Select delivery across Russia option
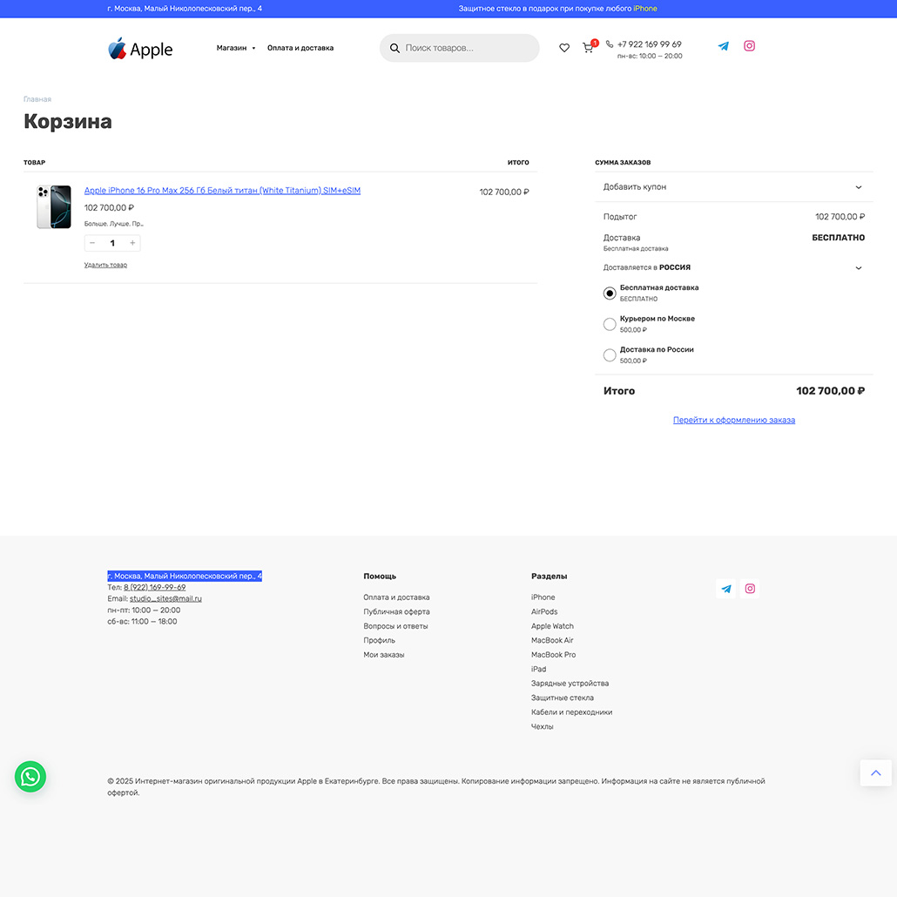The image size is (897, 897). [x=610, y=354]
